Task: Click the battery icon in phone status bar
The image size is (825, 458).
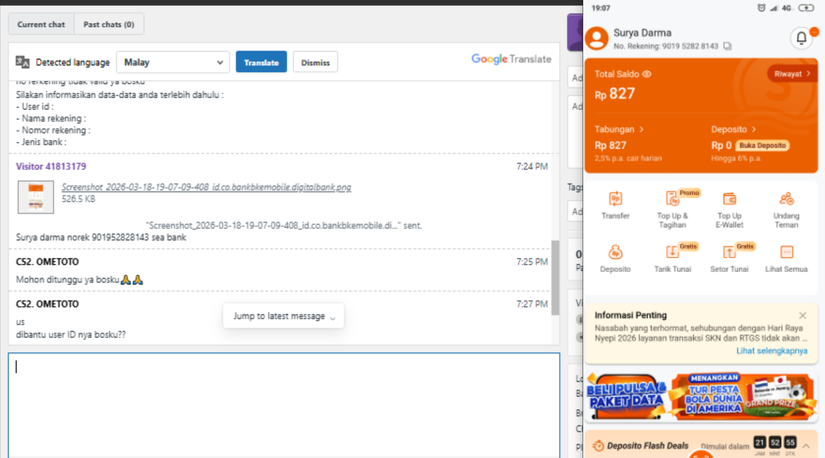Action: click(x=805, y=8)
